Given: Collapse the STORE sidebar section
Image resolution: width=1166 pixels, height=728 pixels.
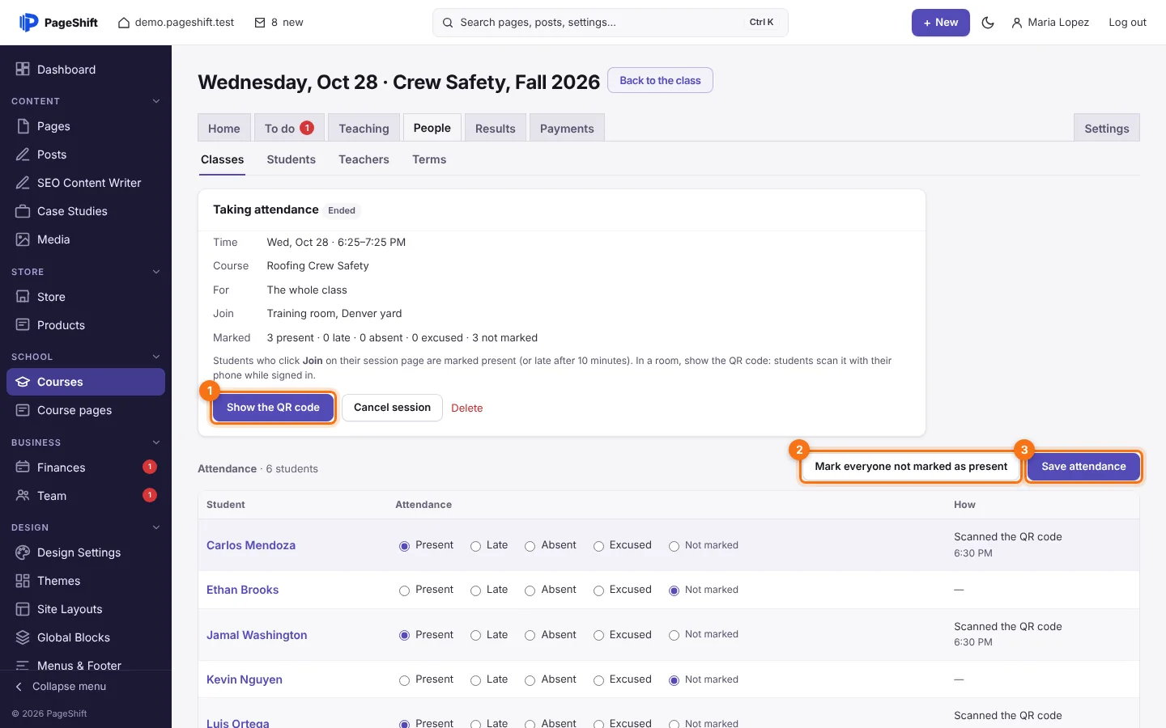Looking at the screenshot, I should tap(156, 272).
